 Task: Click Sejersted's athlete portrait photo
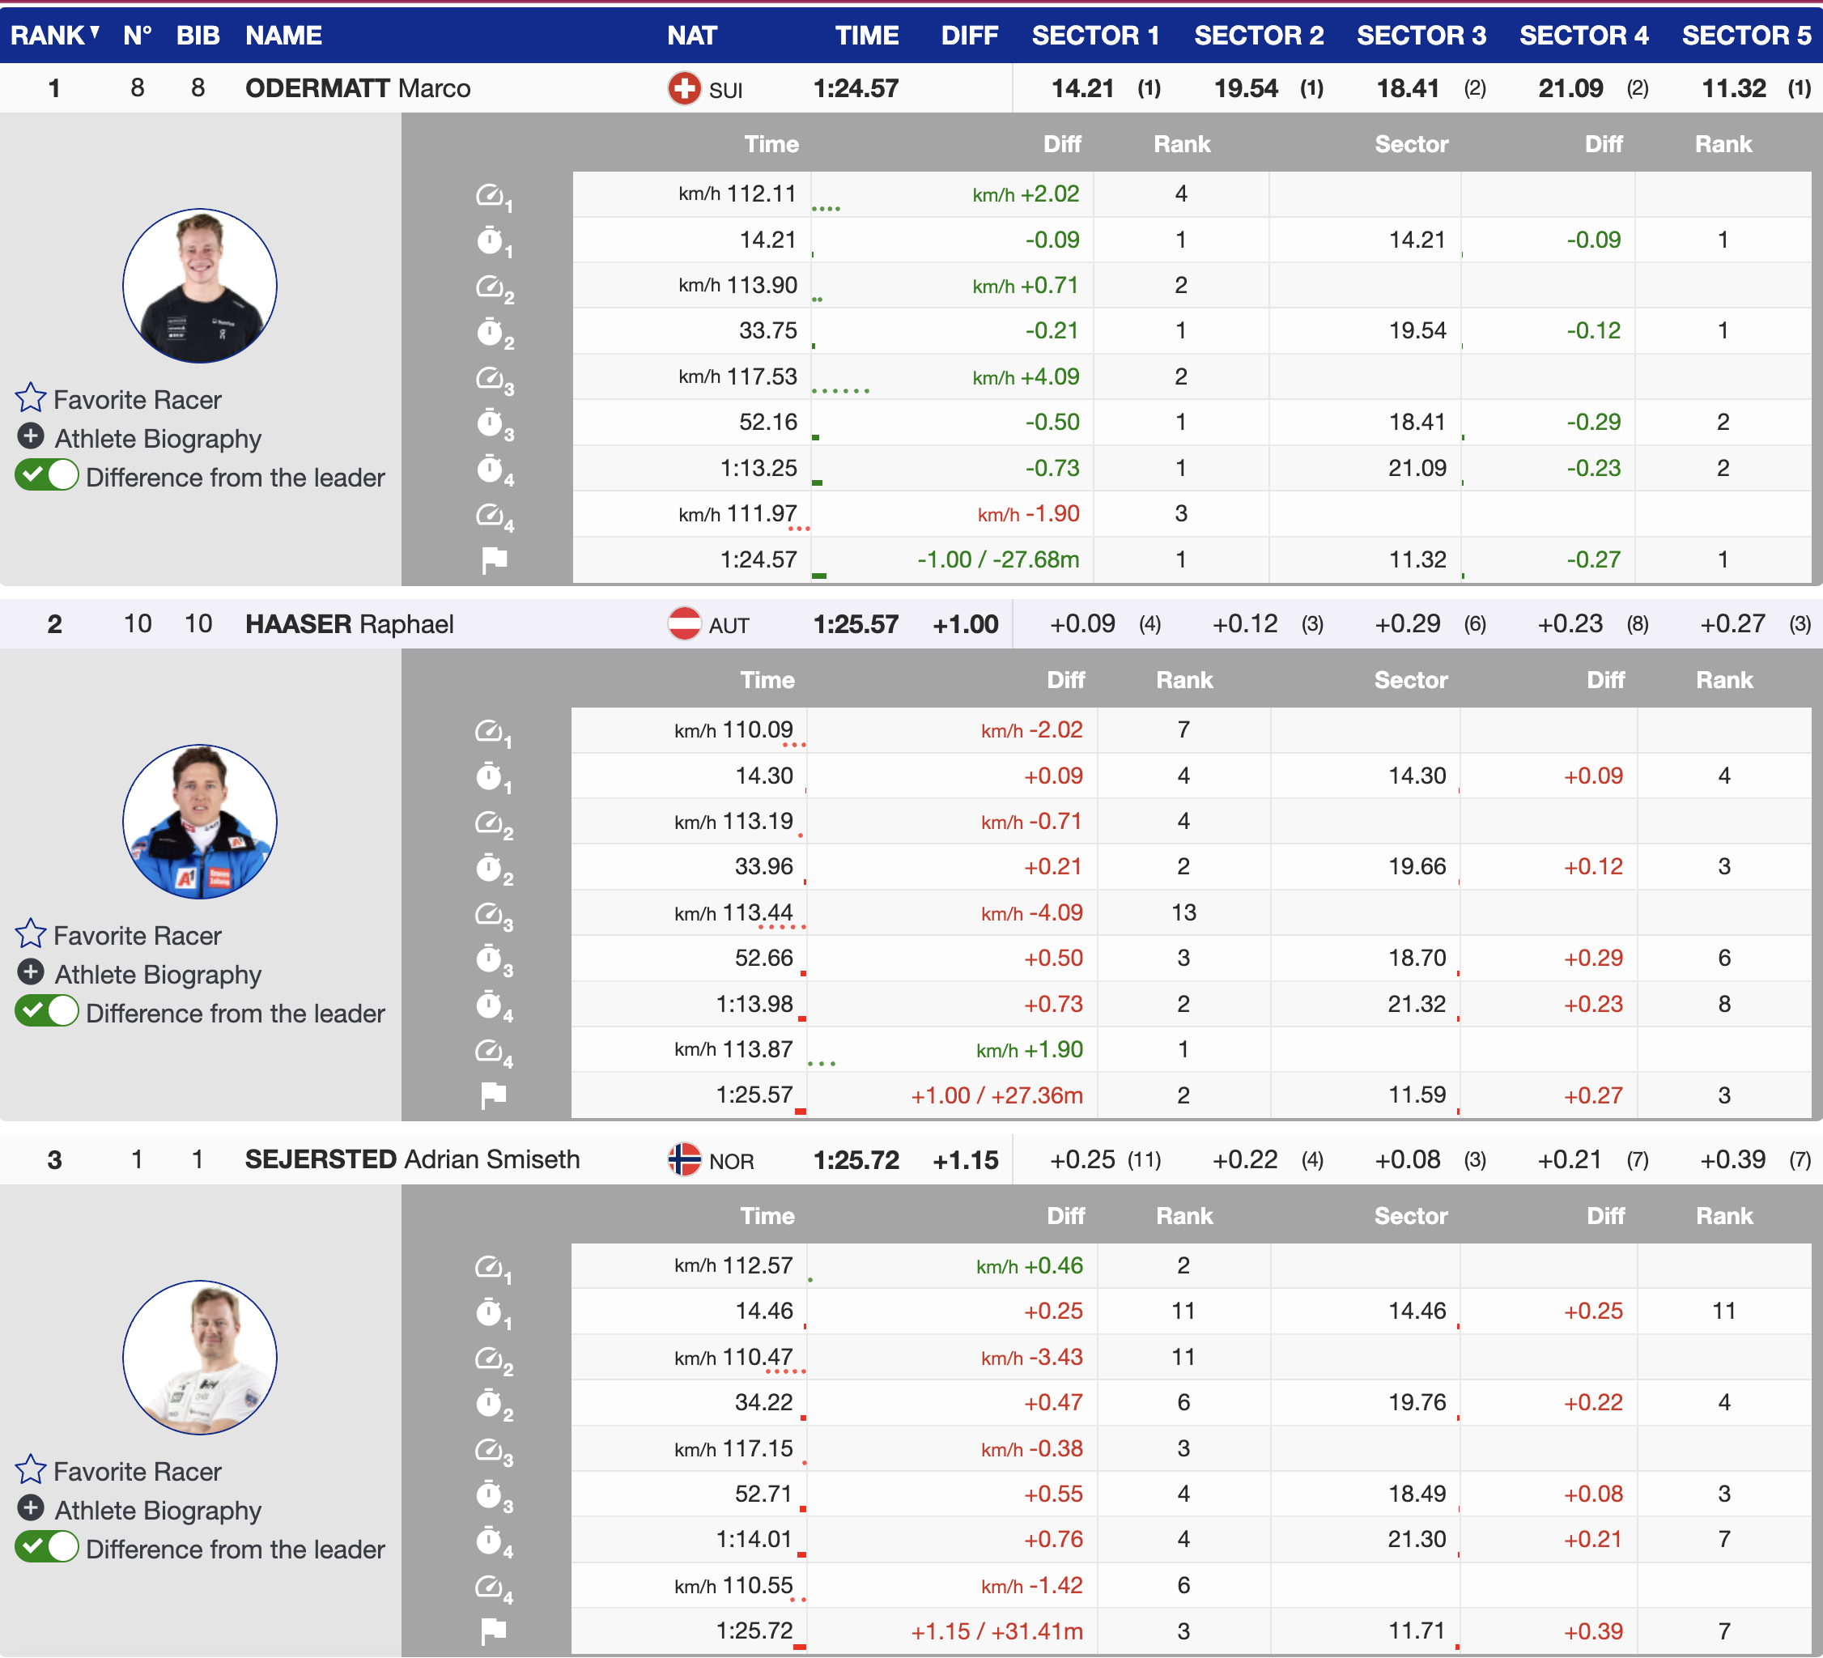[x=200, y=1357]
